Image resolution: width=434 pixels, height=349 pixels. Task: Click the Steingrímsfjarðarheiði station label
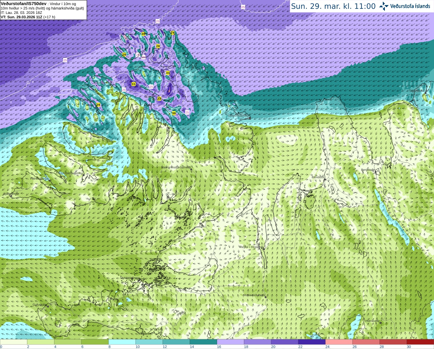click(175, 167)
